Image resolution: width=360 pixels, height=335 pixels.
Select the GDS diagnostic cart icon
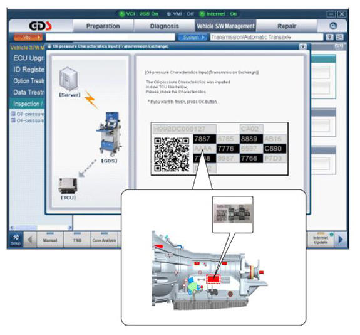tap(109, 134)
